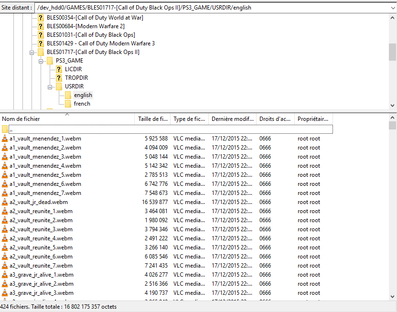The width and height of the screenshot is (397, 312).
Task: Click the VLC icon for a2_vault_jr_dead.webm
Action: (5, 202)
